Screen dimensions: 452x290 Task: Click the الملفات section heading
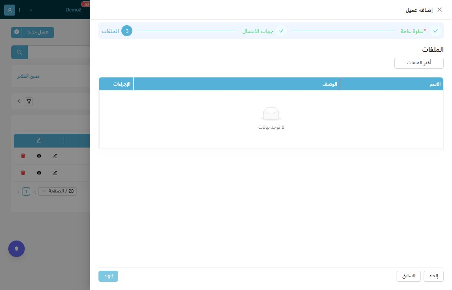point(433,49)
